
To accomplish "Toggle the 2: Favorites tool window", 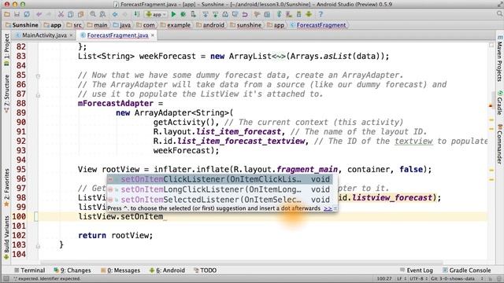I will (x=6, y=189).
